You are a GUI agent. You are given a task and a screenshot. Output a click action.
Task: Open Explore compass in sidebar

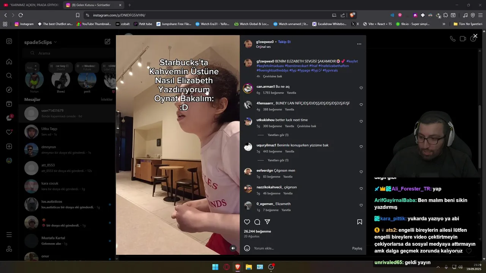(9, 90)
